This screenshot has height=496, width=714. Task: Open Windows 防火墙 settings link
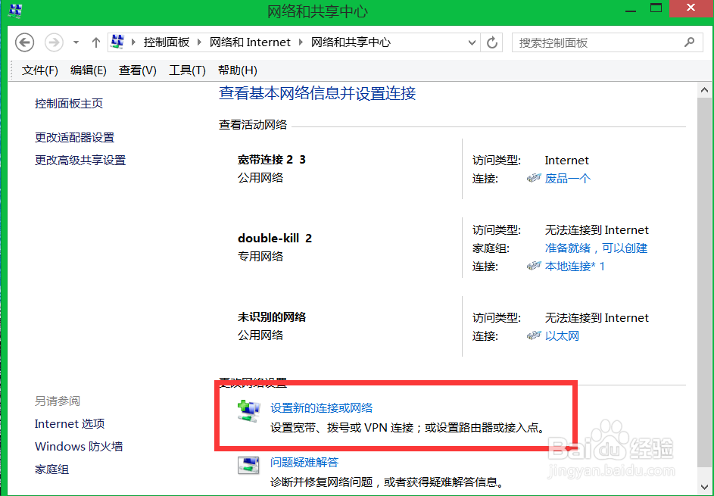[x=78, y=446]
